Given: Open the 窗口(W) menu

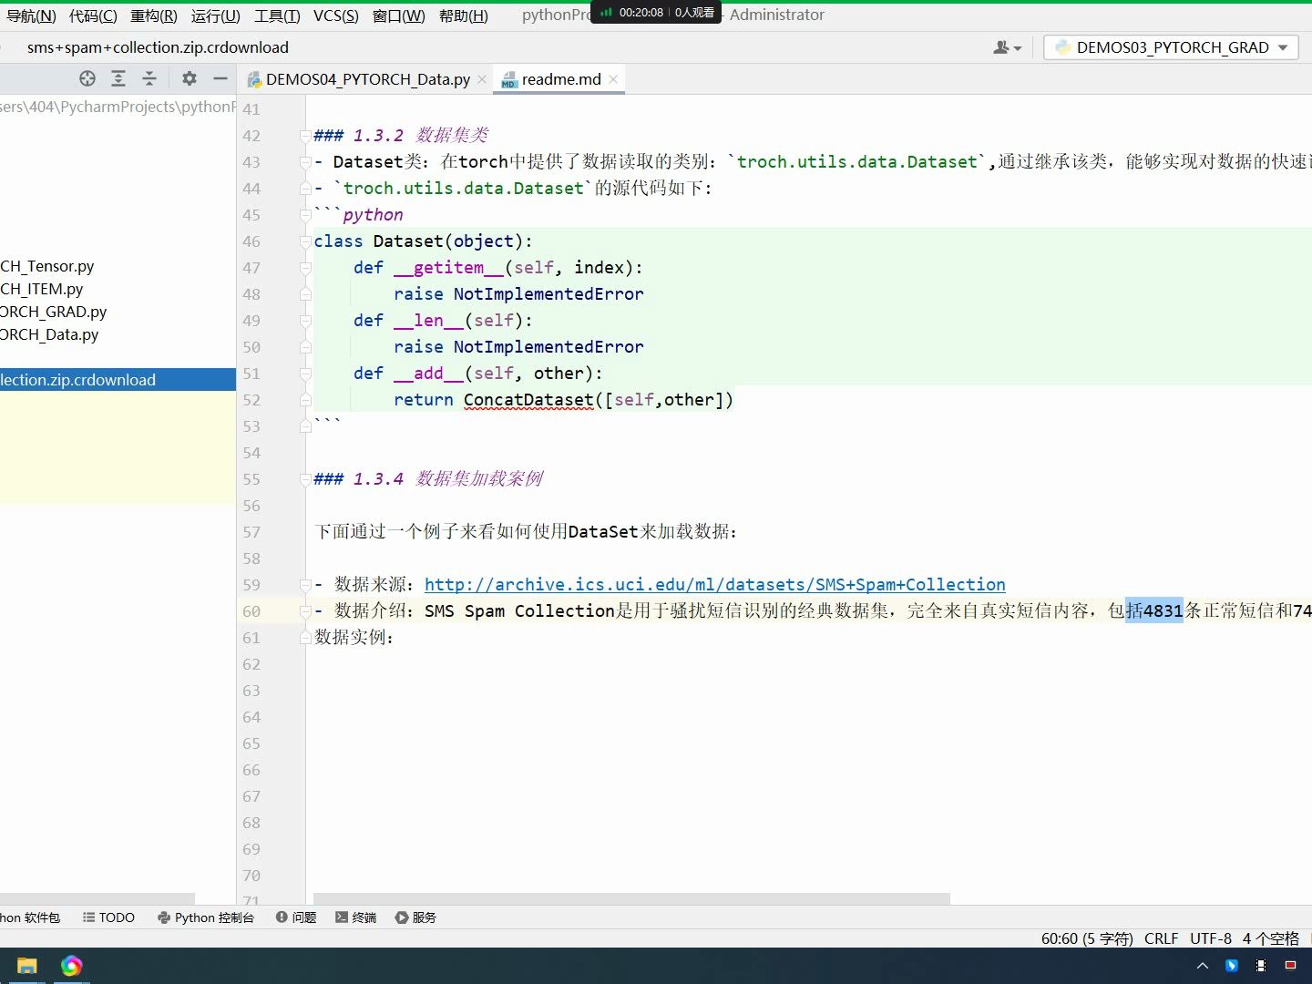Looking at the screenshot, I should coord(399,15).
